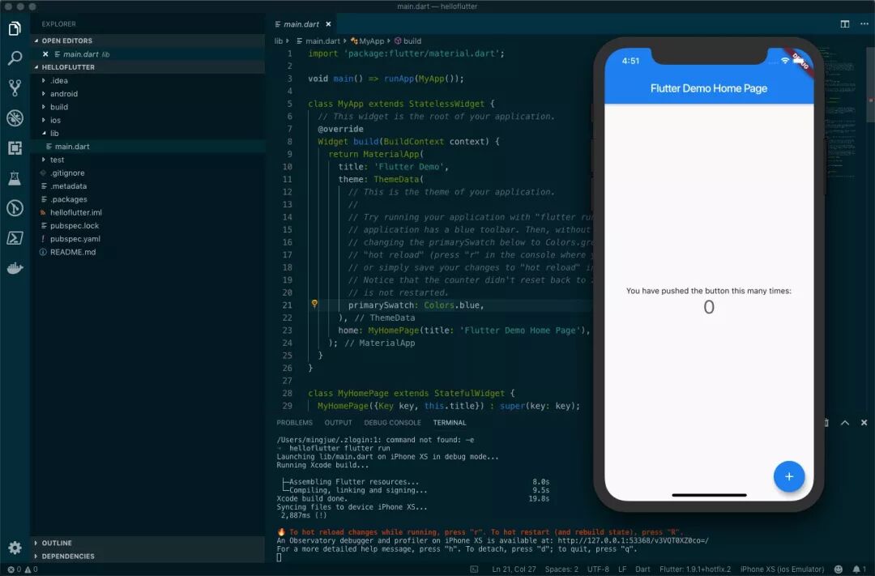
Task: Collapse the lib folder
Action: coord(148,134)
